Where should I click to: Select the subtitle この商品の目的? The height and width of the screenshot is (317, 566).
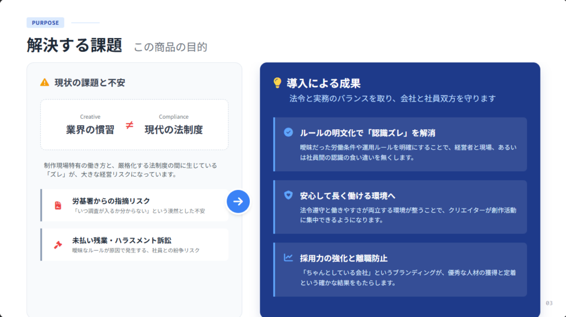click(x=170, y=47)
